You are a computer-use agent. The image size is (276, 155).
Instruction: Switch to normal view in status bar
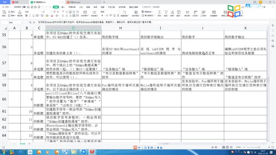(x=223, y=147)
